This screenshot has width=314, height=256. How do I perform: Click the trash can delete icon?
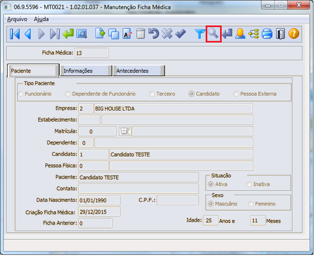140,34
